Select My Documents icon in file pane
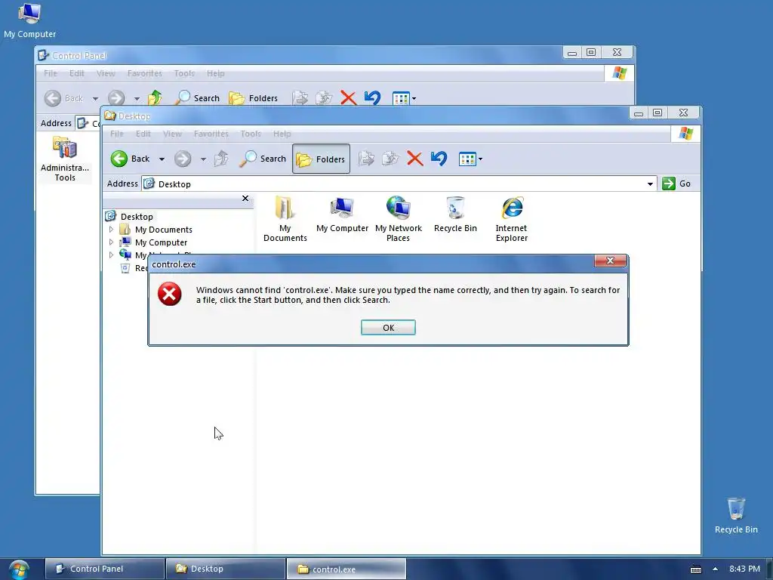773x580 pixels. tap(285, 219)
